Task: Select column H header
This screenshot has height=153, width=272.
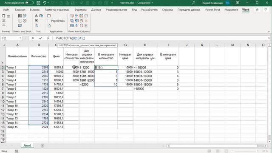Action: pos(145,45)
